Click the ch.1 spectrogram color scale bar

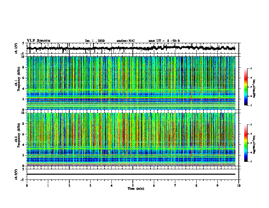[x=246, y=87]
